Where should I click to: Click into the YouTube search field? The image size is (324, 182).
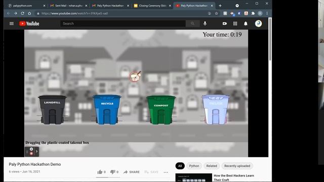[x=123, y=24]
